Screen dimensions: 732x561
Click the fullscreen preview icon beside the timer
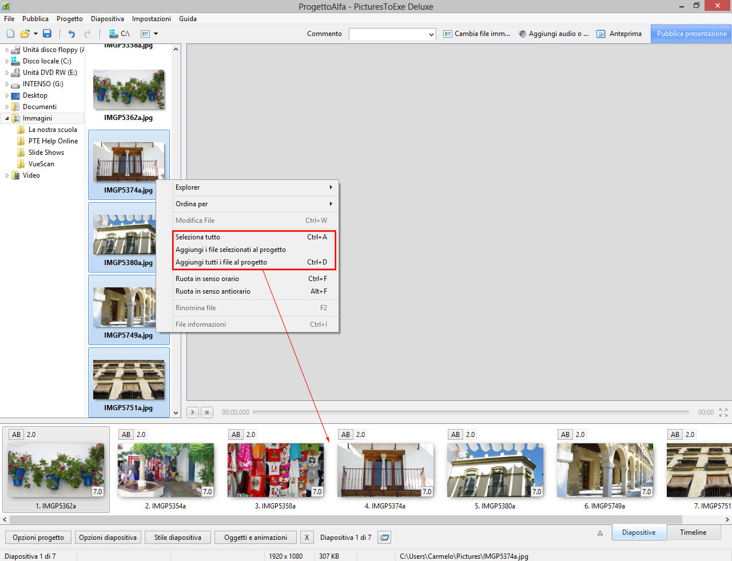click(x=723, y=412)
